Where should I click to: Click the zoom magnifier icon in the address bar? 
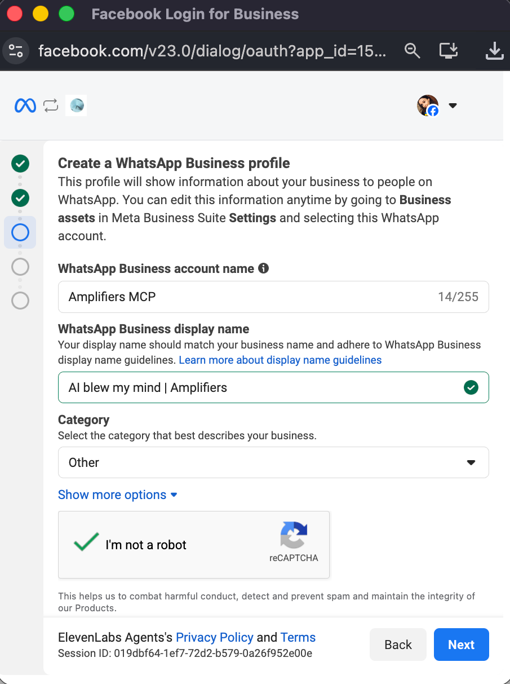tap(413, 51)
